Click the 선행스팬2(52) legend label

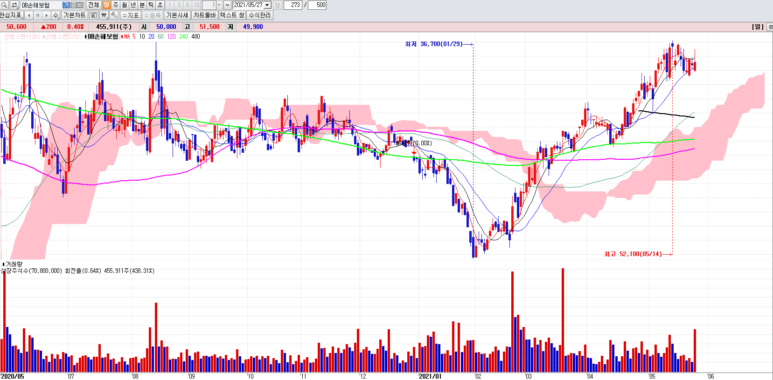pos(63,36)
